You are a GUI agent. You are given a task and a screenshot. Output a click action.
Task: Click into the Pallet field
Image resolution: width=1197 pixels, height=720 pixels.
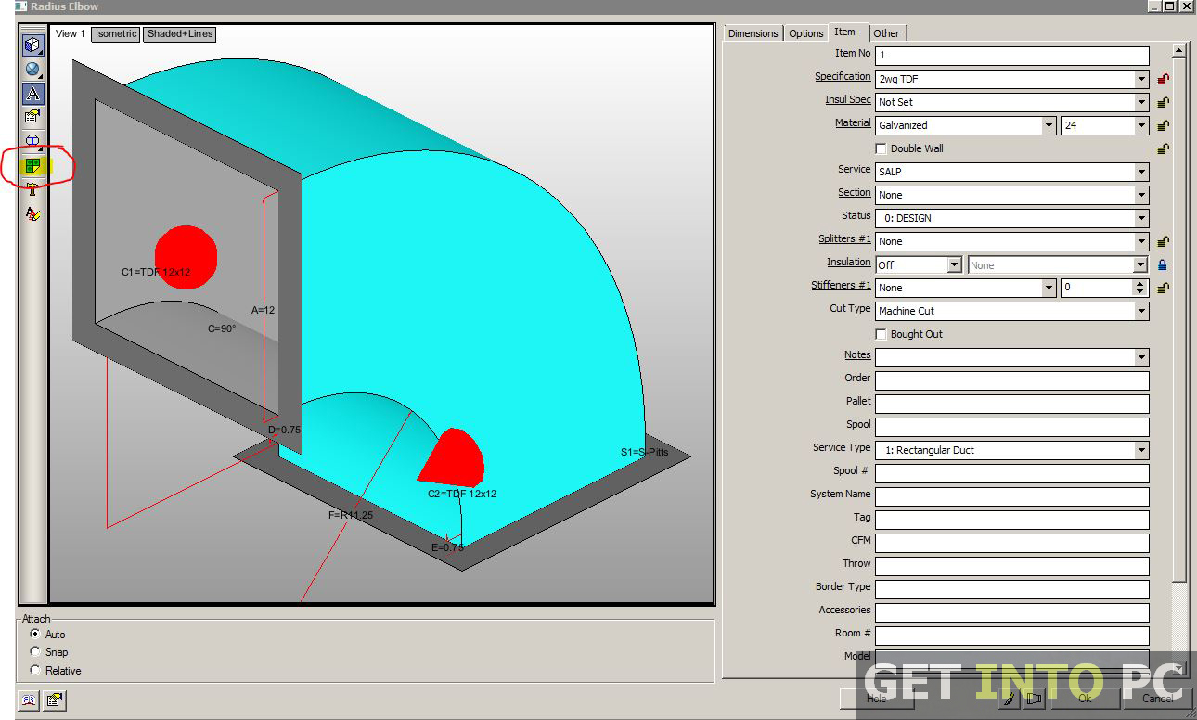tap(1011, 404)
